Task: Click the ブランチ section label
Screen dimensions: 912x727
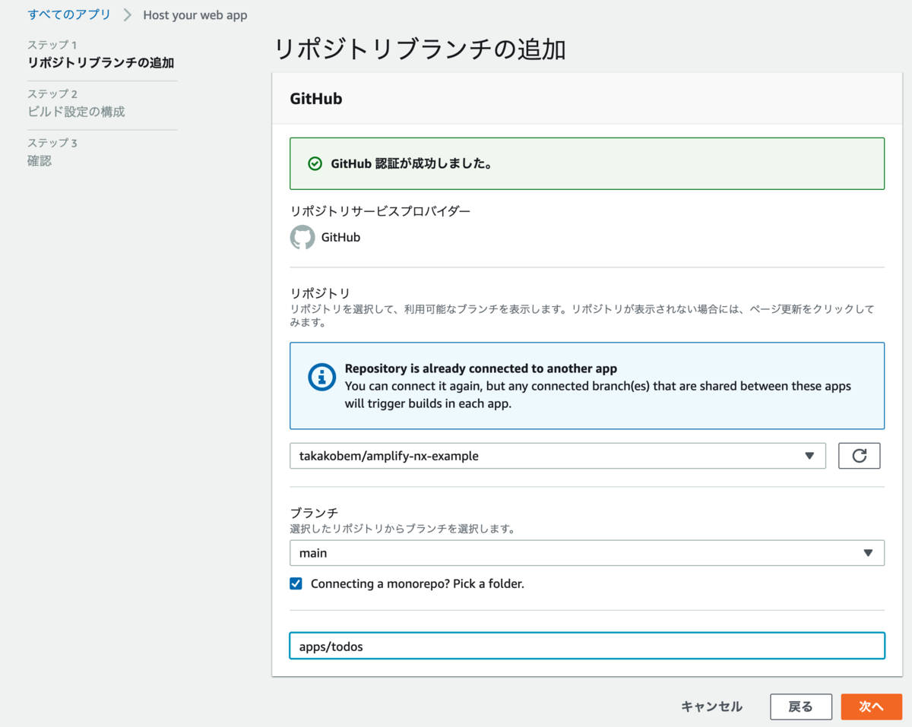Action: 314,513
